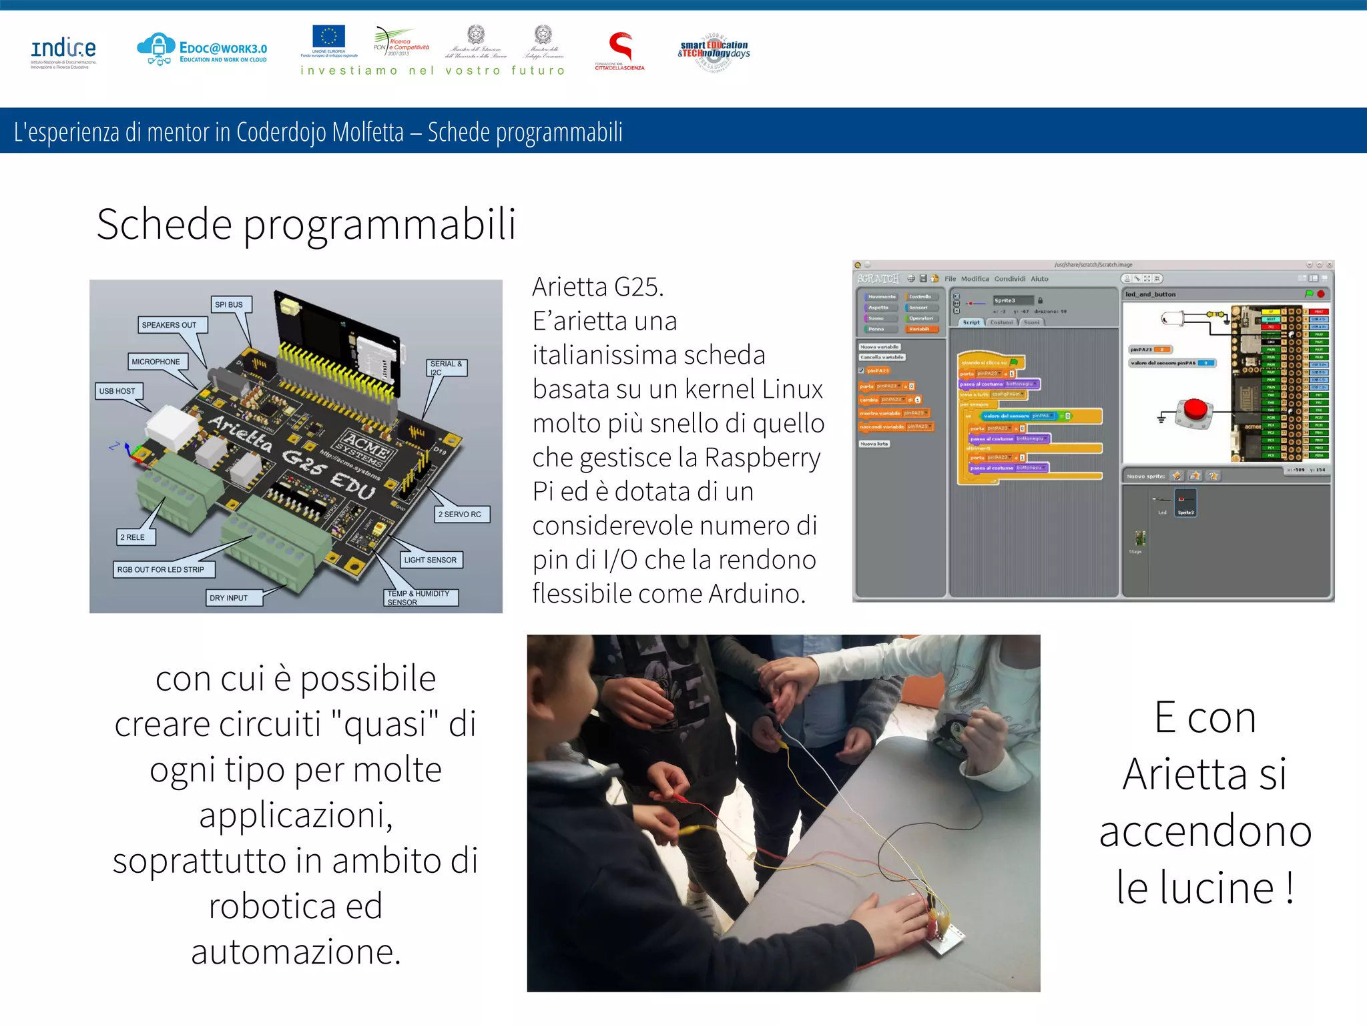Click the Nuova variabile button
Screen dimensions: 1367x1025
[880, 347]
